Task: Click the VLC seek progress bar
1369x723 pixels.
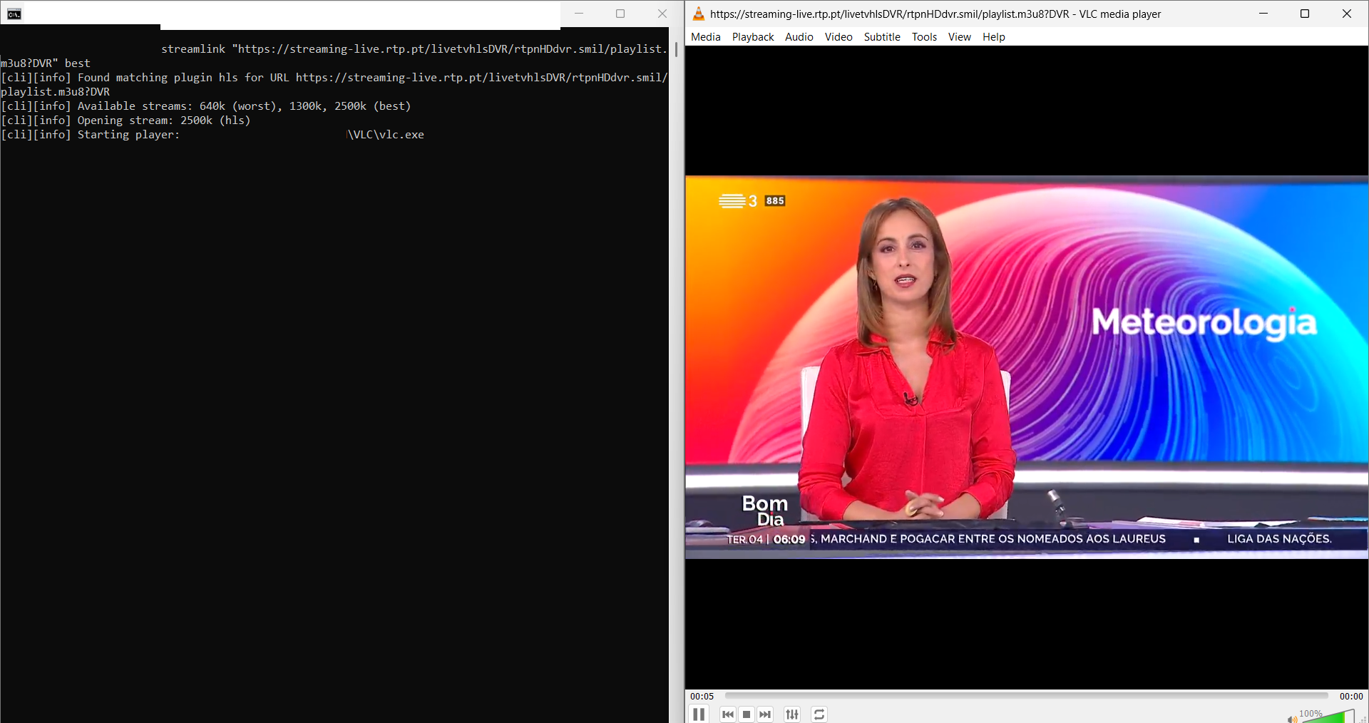Action: [x=1027, y=695]
